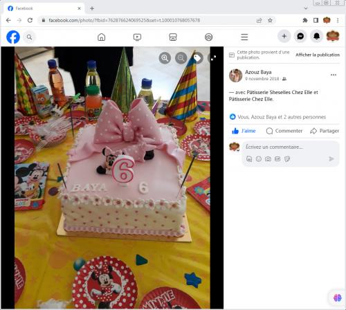Open the Facebook search icon

(x=29, y=37)
